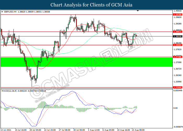Click the MACD -0.005874 scale value
The height and width of the screenshot is (131, 183).
pos(178,127)
